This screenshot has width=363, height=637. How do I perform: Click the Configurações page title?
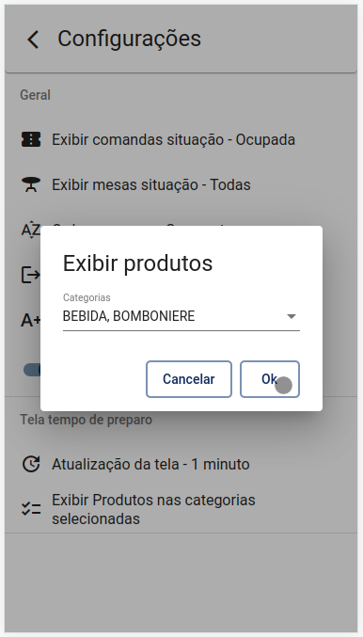point(129,39)
